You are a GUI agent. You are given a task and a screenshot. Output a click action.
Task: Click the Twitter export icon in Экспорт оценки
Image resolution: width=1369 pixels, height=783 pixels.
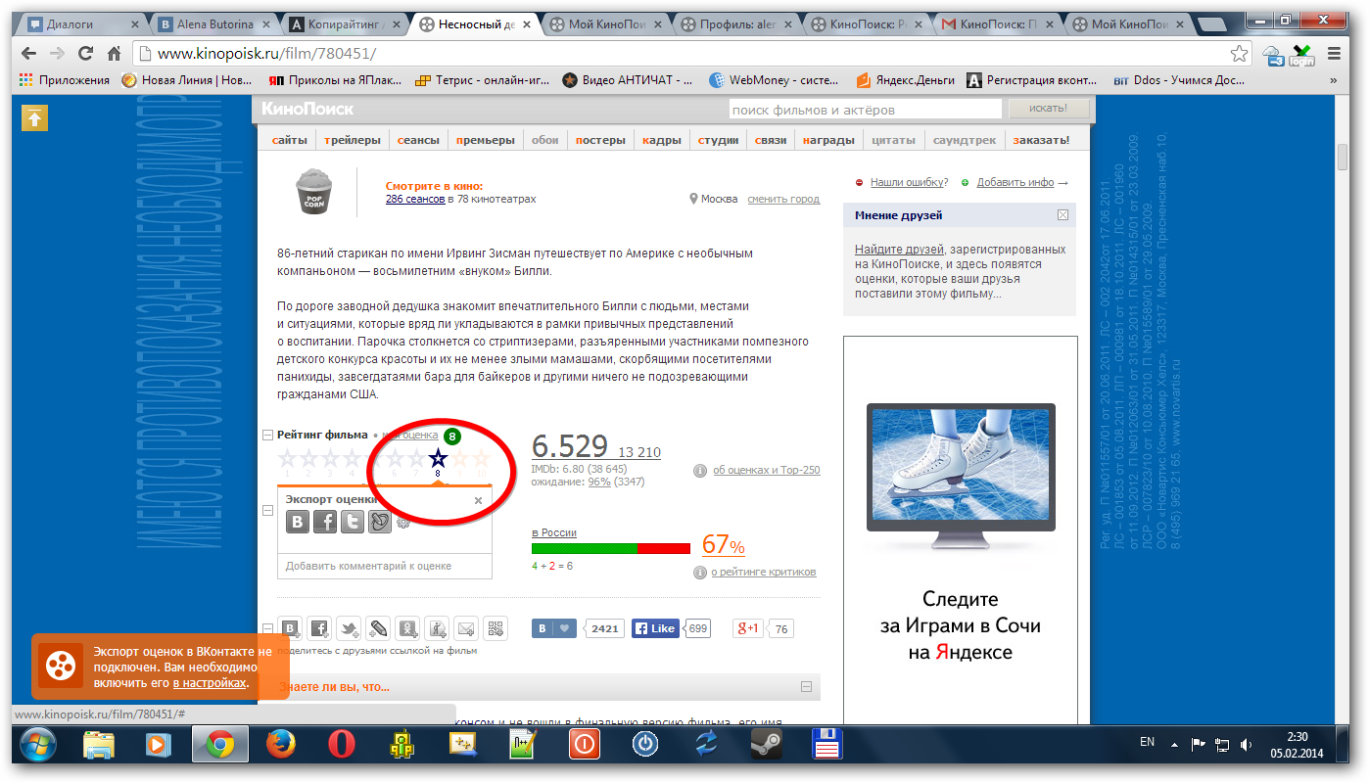pos(353,523)
